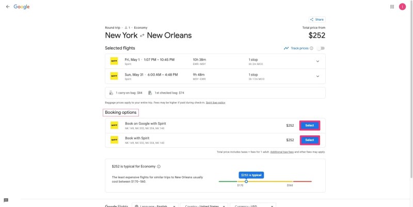Open the Language dropdown
413x207 pixels.
click(x=155, y=205)
